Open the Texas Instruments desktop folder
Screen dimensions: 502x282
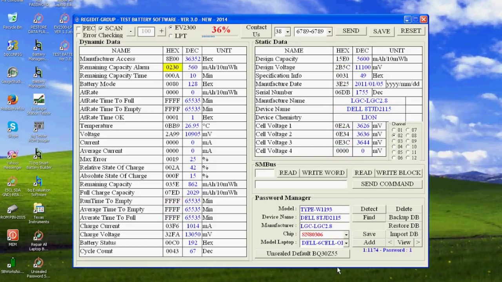39,213
